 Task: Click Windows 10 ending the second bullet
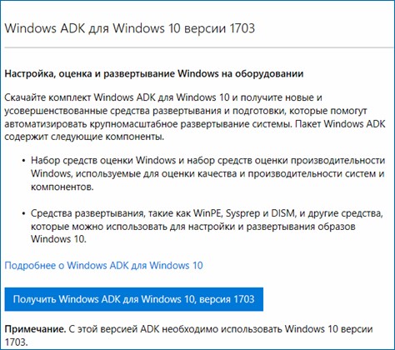58,239
